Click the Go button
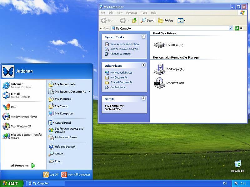 pyautogui.click(x=239, y=28)
